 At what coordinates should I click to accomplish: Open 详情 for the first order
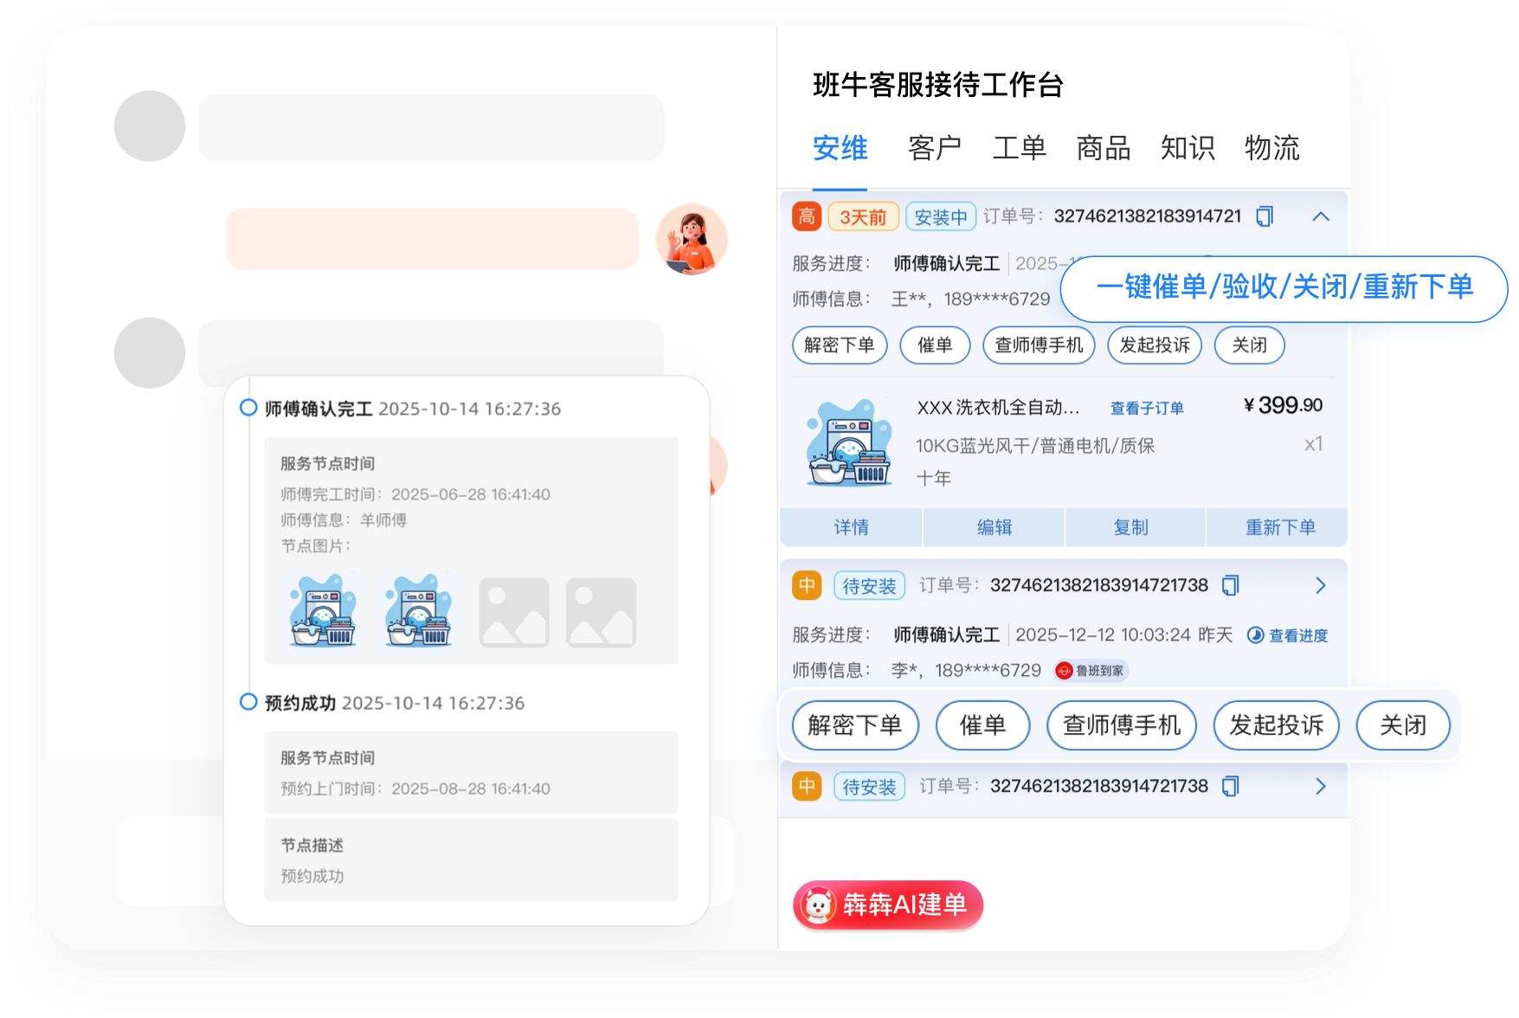[x=851, y=527]
